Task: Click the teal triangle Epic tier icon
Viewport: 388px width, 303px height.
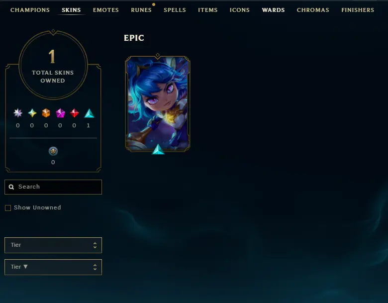Action: click(89, 113)
